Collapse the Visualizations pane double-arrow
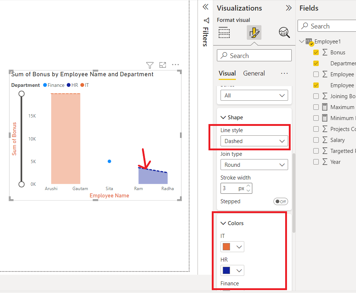Image resolution: width=356 pixels, height=293 pixels. (288, 8)
